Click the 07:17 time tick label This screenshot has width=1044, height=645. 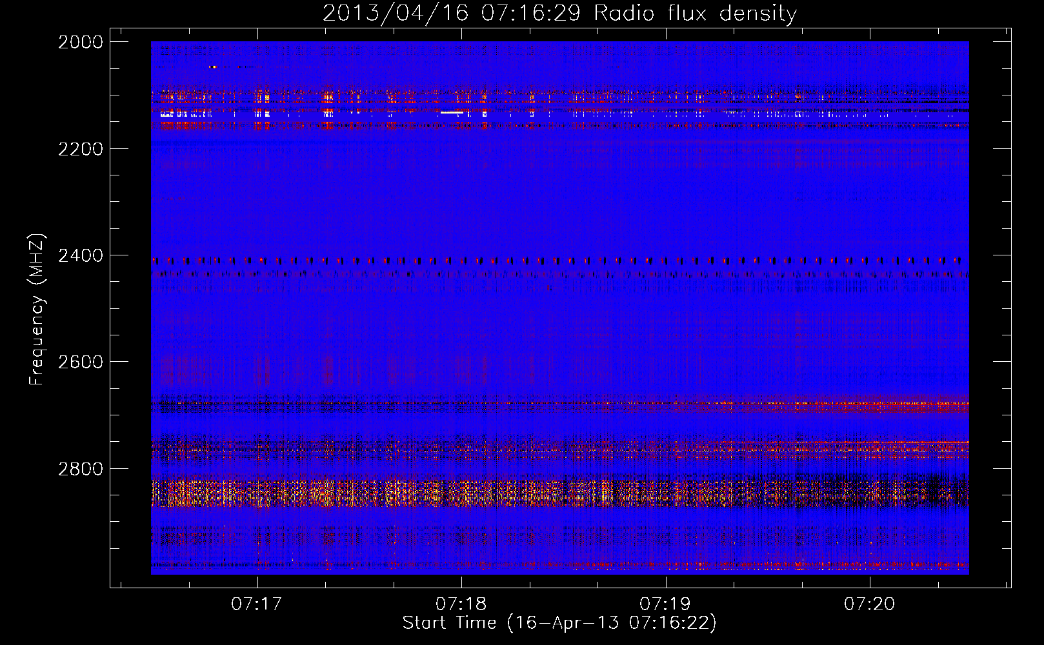tap(257, 604)
